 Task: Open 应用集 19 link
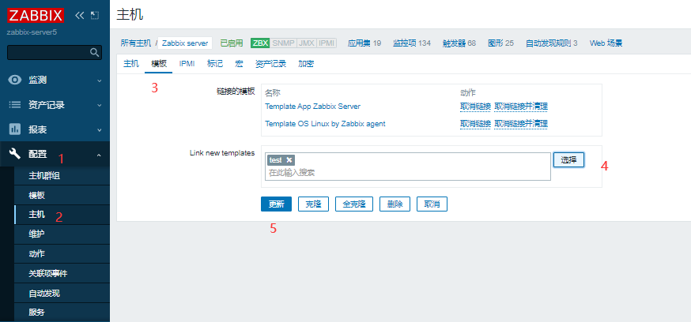point(364,43)
